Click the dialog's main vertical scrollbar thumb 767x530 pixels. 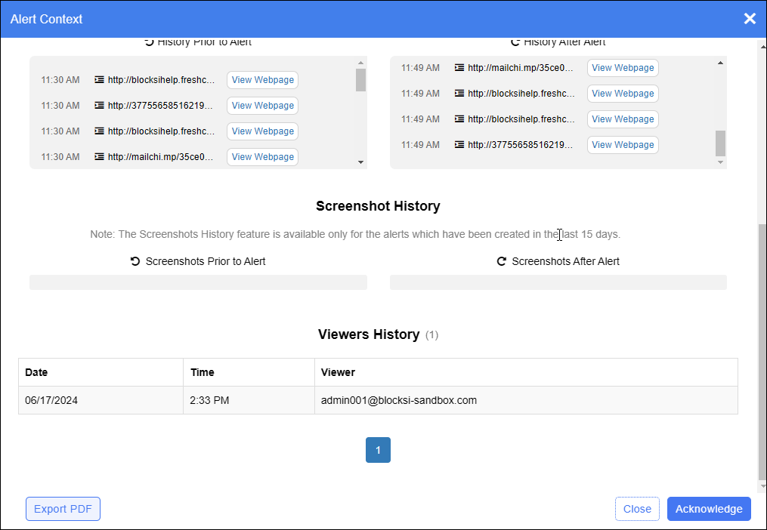(762, 352)
